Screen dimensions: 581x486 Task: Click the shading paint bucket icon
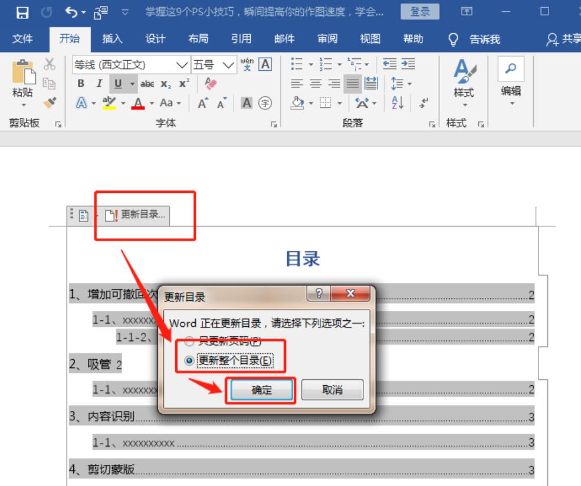[x=297, y=103]
